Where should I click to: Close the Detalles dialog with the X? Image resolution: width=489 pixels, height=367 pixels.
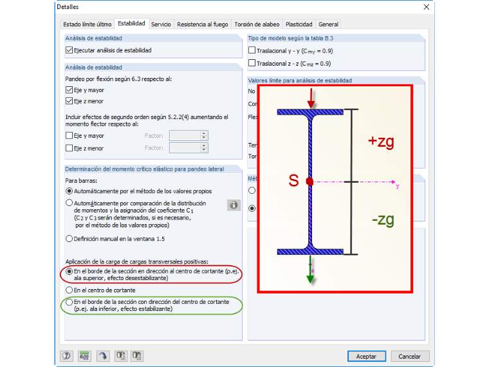tap(427, 7)
